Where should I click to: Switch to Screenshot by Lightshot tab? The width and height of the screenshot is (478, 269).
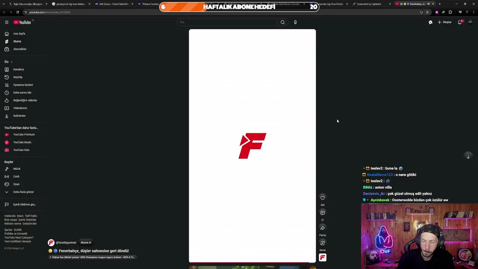coord(372,4)
